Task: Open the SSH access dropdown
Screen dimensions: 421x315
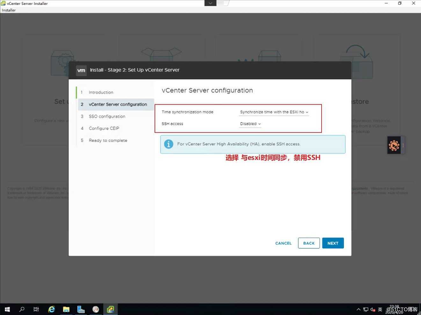Action: click(x=250, y=124)
